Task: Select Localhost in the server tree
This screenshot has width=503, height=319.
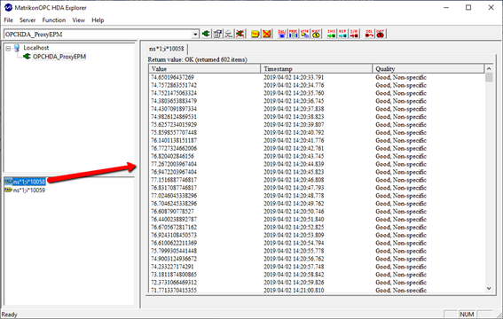Action: (35, 48)
